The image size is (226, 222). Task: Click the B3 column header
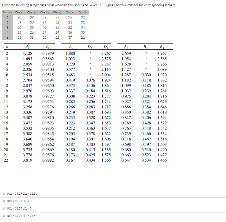(x=145, y=47)
